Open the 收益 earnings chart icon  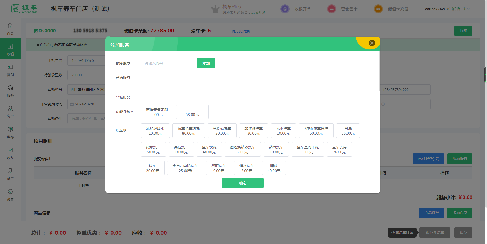click(x=10, y=150)
